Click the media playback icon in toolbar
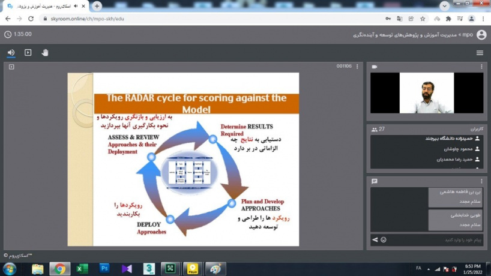491x276 pixels. (28, 53)
